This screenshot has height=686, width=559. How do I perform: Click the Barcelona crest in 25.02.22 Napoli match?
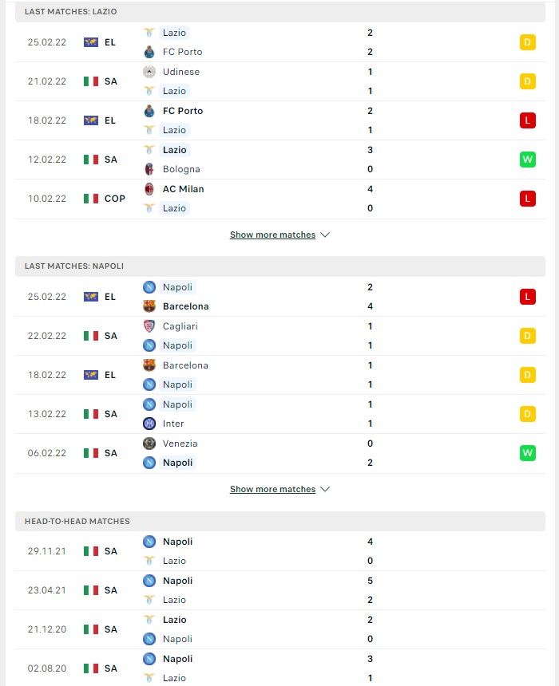click(x=149, y=306)
